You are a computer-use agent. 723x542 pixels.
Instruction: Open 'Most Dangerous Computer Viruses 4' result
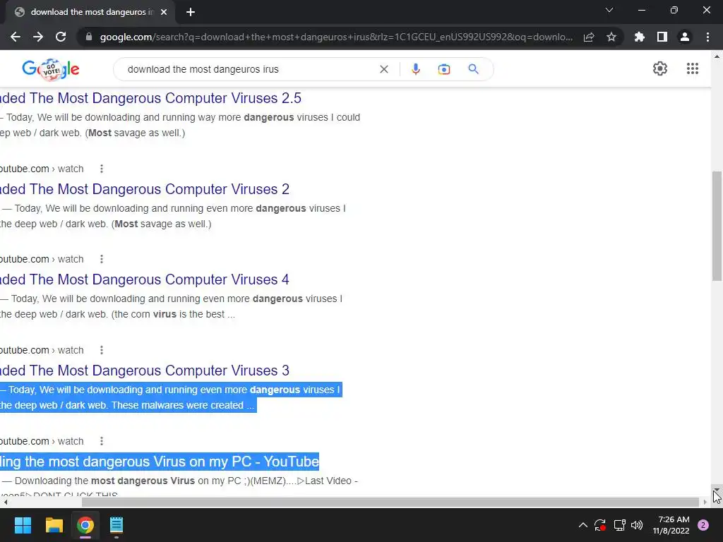[144, 279]
